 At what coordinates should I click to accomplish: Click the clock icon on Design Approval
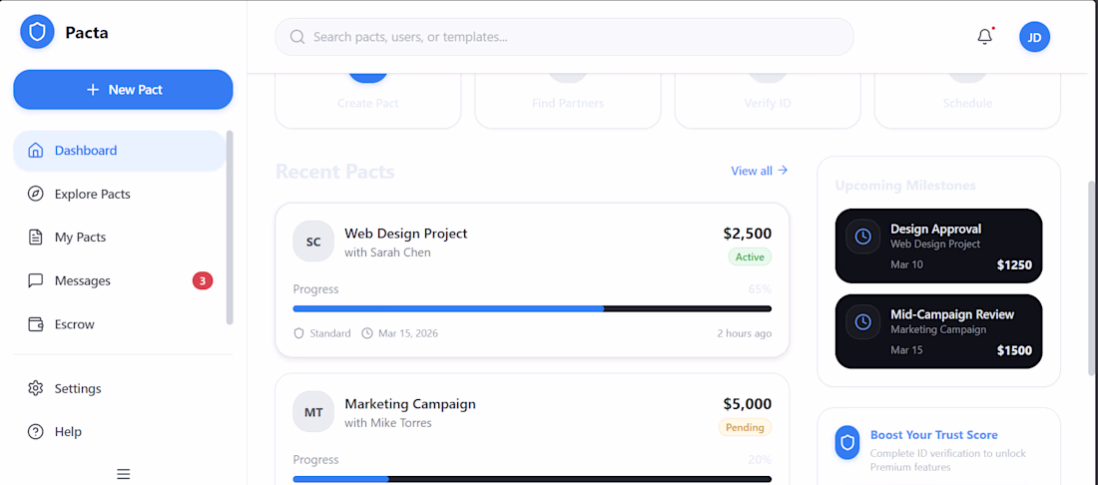tap(863, 237)
